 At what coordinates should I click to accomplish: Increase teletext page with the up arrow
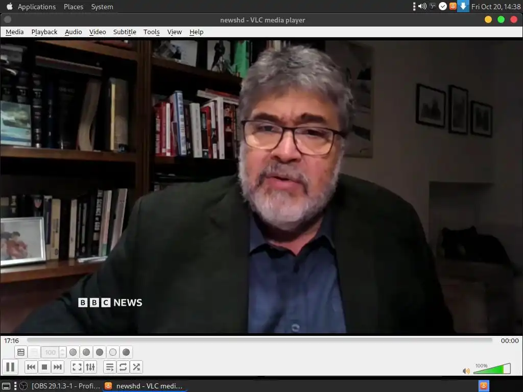click(62, 349)
